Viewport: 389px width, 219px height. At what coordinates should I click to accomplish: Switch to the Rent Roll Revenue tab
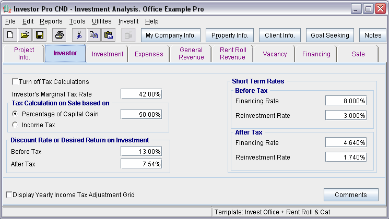point(233,54)
